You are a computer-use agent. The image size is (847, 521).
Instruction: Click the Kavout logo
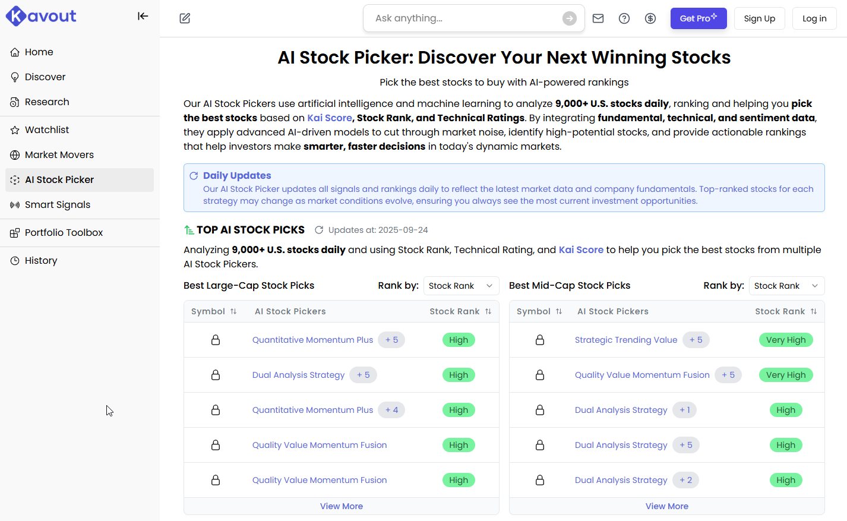point(41,16)
